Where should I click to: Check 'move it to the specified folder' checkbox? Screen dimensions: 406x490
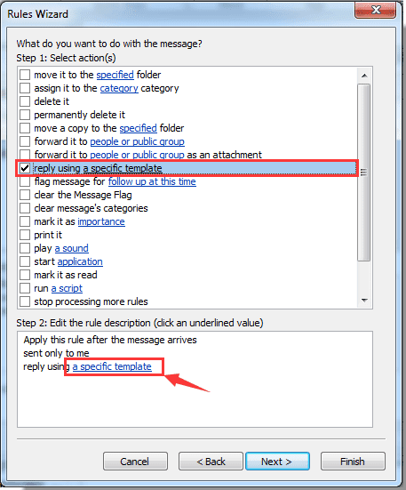[25, 75]
